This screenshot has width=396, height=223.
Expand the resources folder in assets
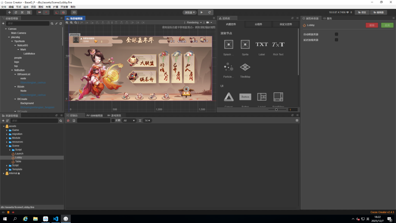click(7, 142)
